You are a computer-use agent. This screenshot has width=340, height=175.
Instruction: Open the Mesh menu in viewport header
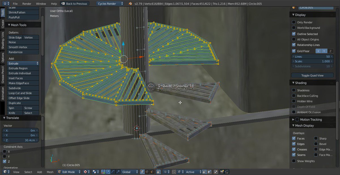click(50, 172)
